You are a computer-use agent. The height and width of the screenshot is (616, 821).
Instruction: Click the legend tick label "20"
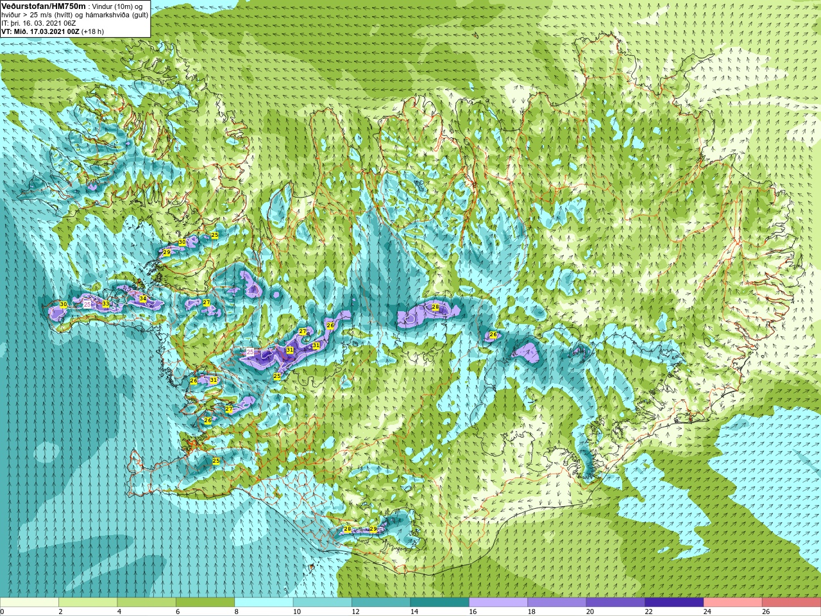589,612
